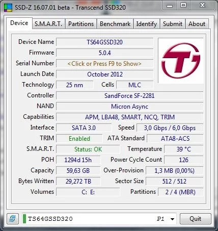The image size is (218, 231).
Task: Click firmware value 5.0.4
Action: tap(104, 53)
